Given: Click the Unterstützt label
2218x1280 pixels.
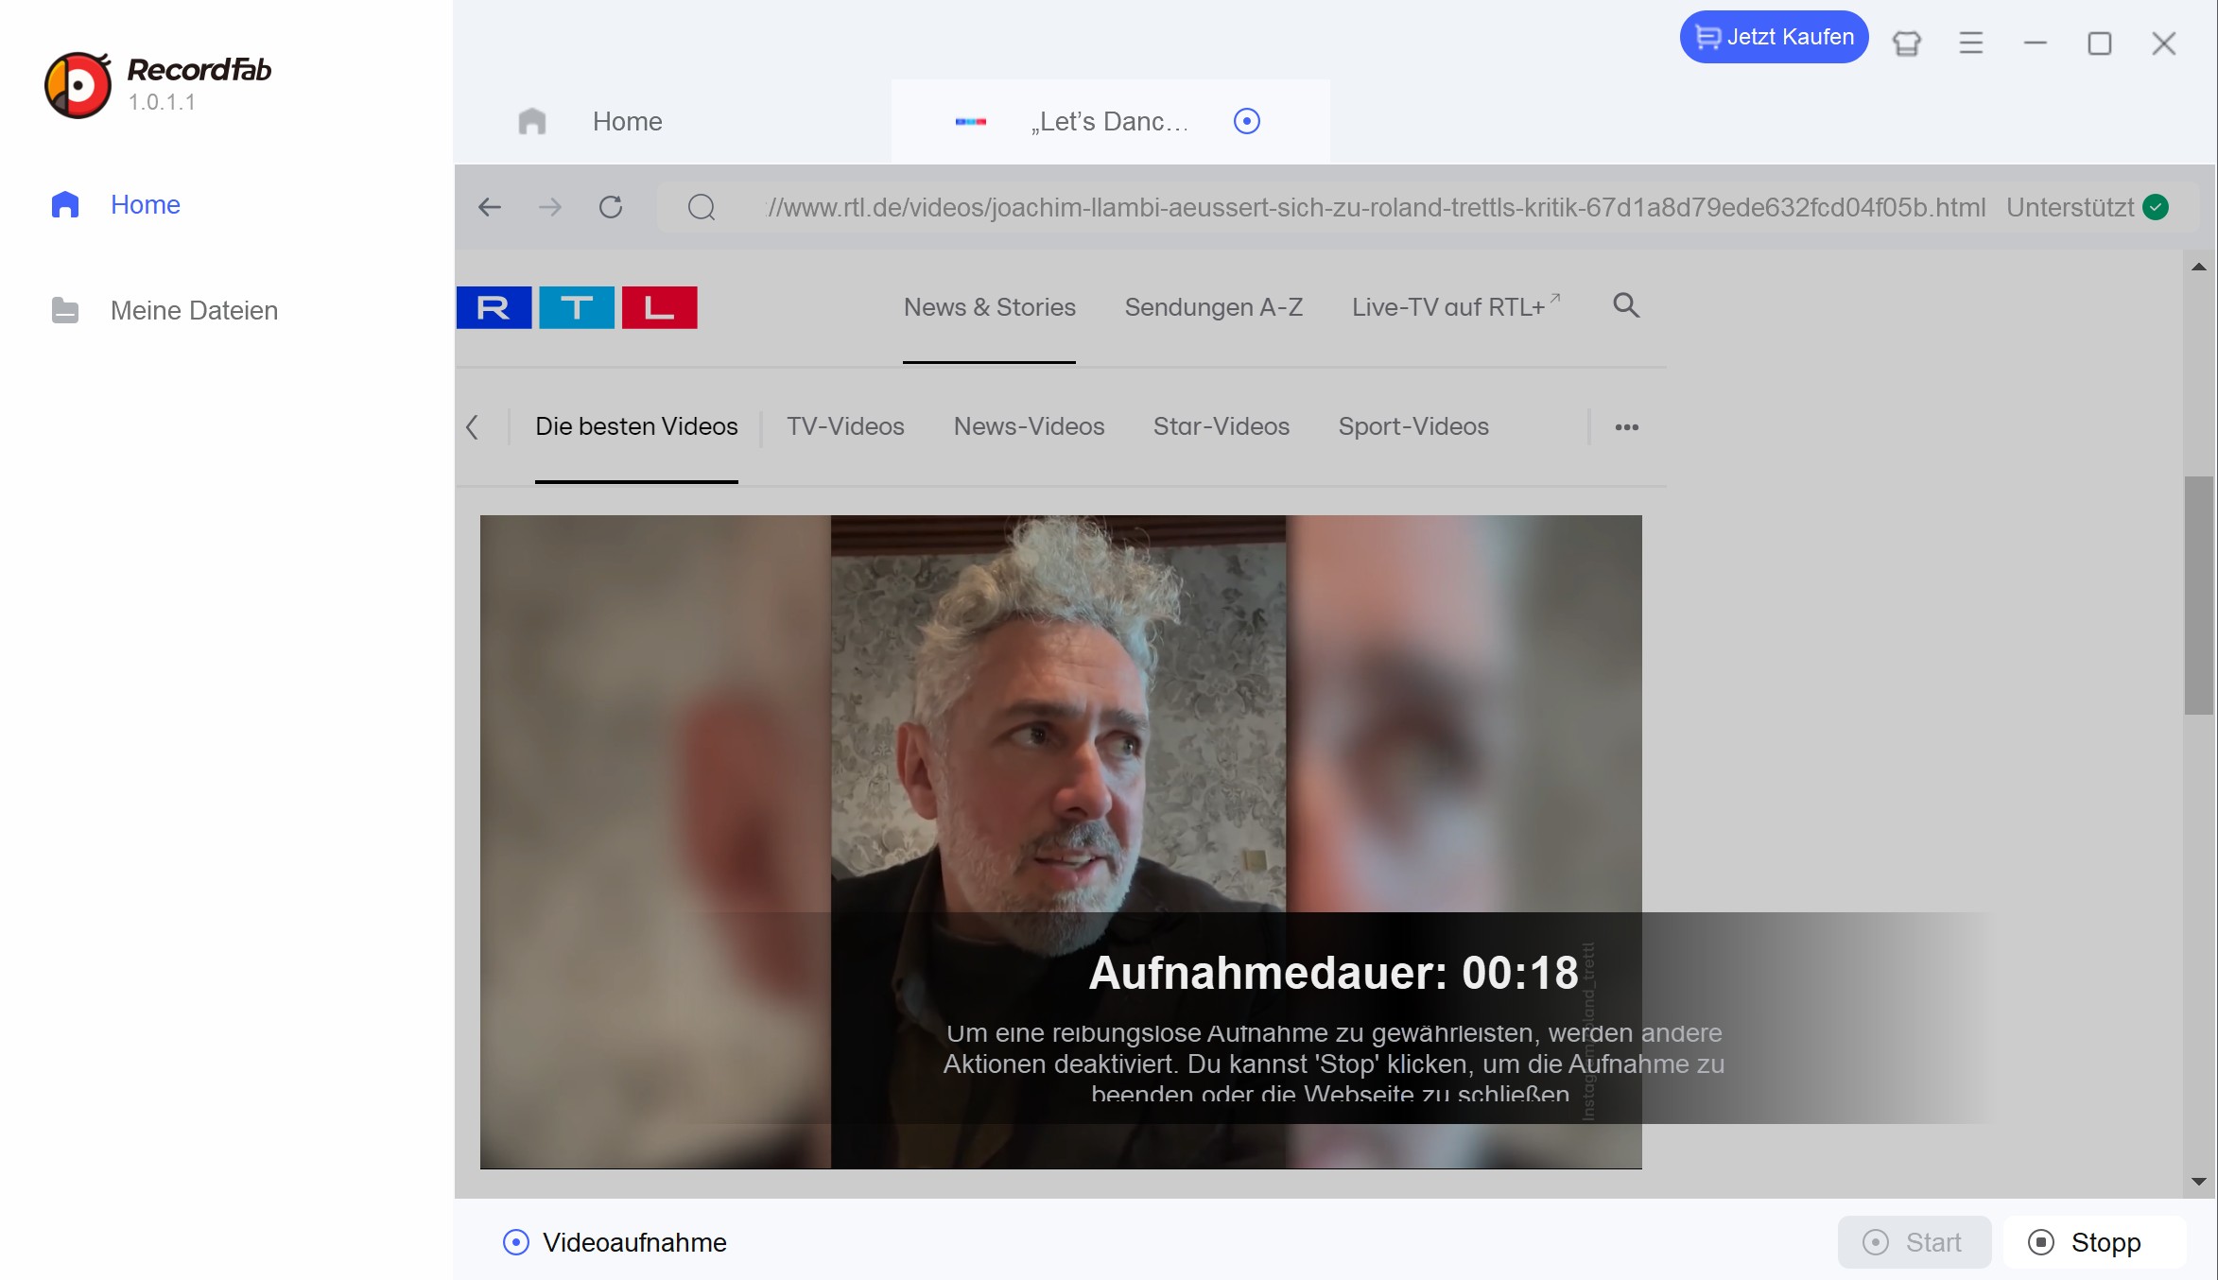Looking at the screenshot, I should (x=2070, y=207).
